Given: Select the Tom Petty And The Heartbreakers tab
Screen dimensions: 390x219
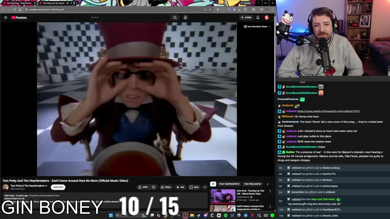Looking at the screenshot, I should click(x=55, y=3).
